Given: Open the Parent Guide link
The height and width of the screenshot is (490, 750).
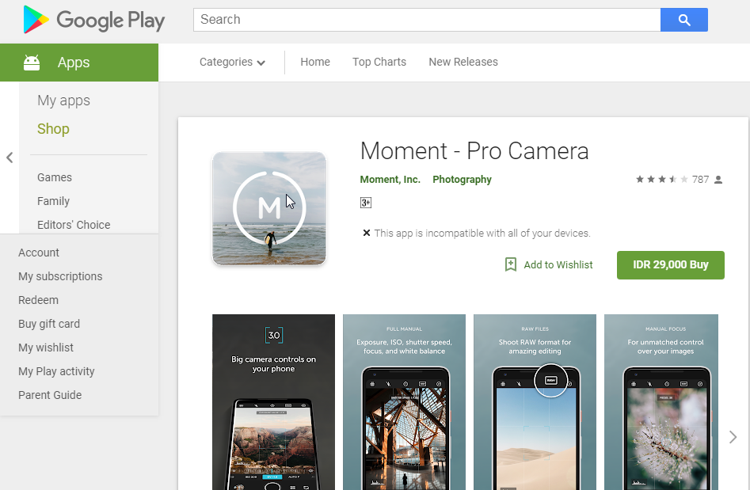Looking at the screenshot, I should pos(50,395).
